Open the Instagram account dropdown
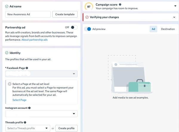 41,114
